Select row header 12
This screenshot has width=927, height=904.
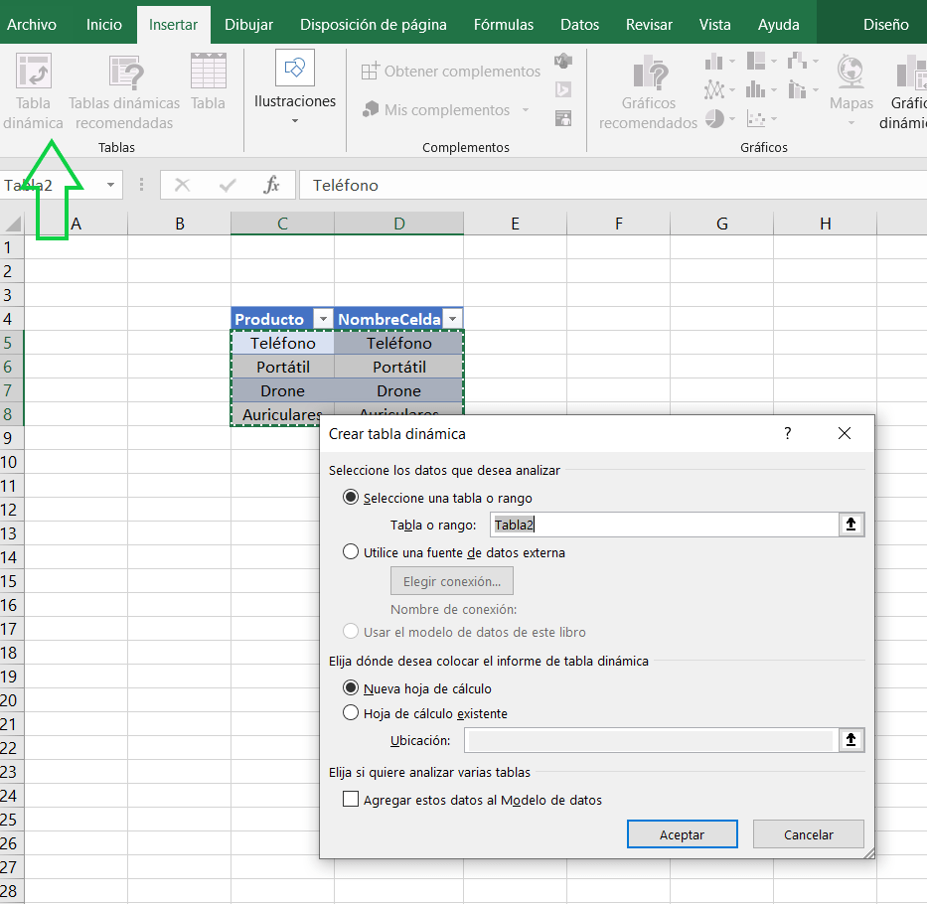[x=11, y=510]
